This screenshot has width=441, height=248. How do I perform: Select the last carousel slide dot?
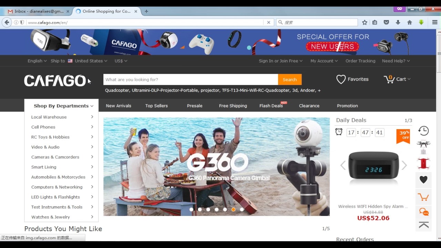242,209
